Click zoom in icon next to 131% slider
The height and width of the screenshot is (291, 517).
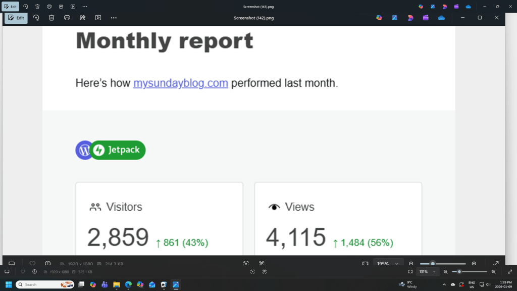pos(493,272)
